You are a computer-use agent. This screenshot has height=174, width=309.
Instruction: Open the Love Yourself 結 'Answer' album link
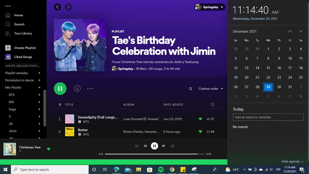click(x=141, y=119)
